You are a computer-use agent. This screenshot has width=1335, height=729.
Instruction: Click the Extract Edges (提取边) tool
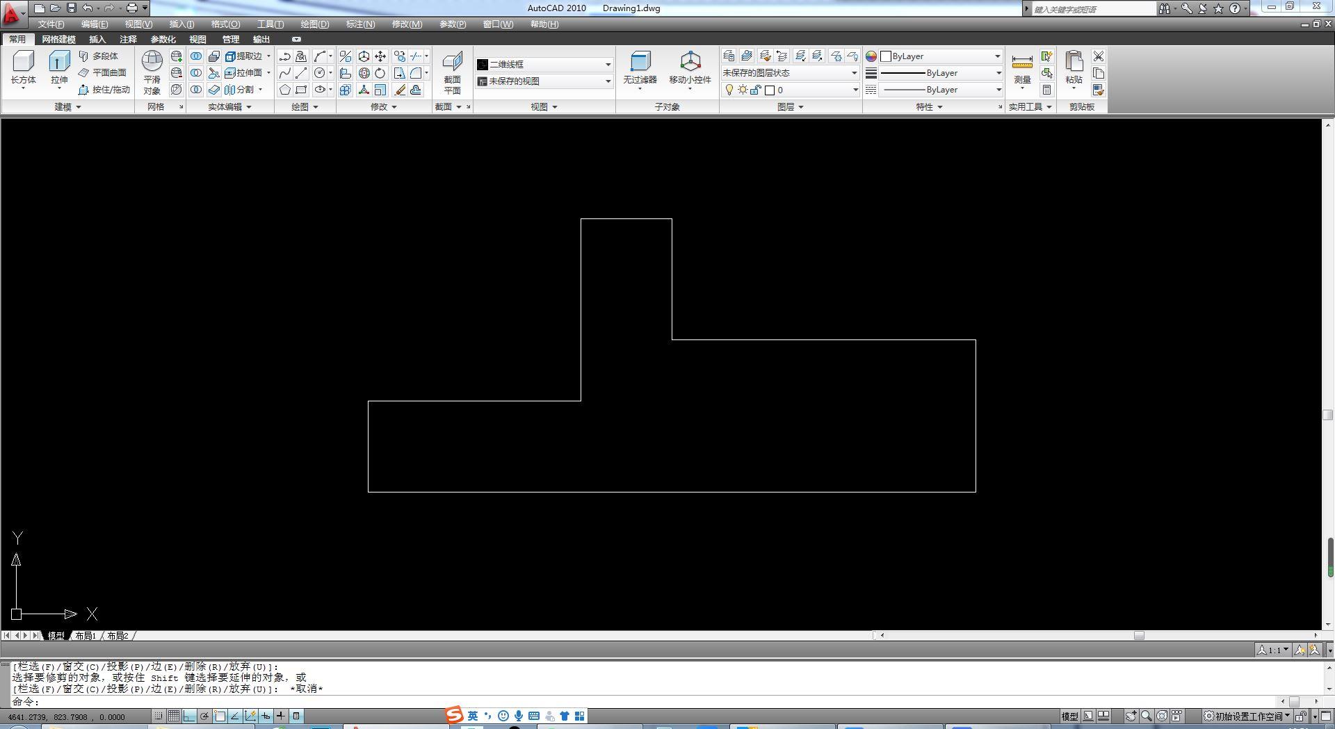[244, 56]
